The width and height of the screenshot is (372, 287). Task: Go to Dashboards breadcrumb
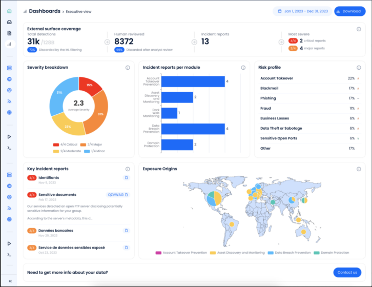(x=45, y=11)
